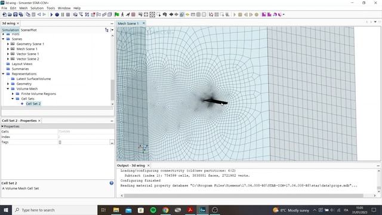Collapse the Volume Mesh node
The width and height of the screenshot is (382, 215).
click(x=8, y=89)
